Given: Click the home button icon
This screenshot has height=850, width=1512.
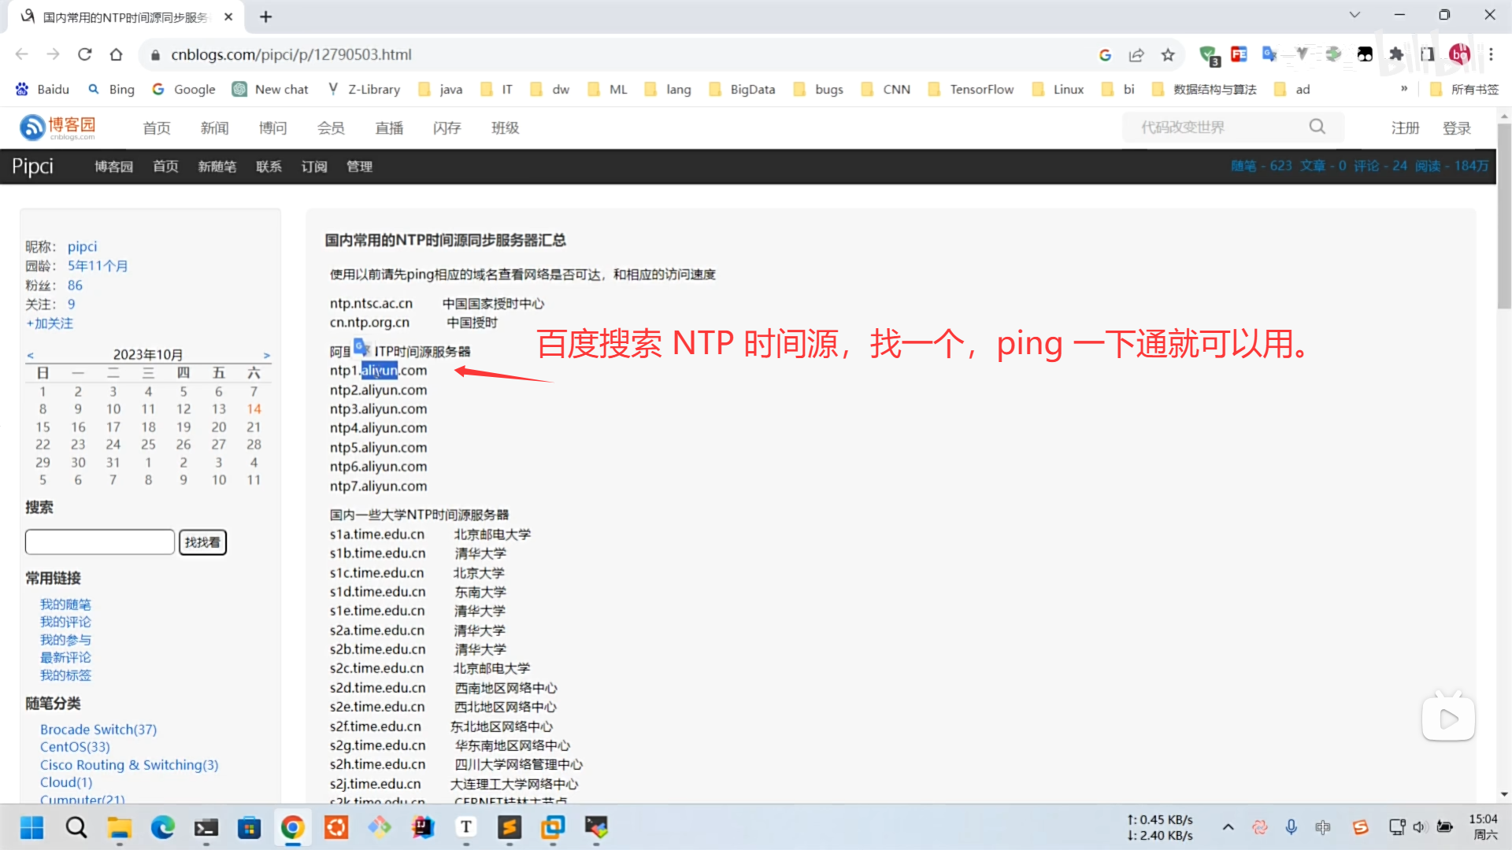Looking at the screenshot, I should pyautogui.click(x=117, y=54).
